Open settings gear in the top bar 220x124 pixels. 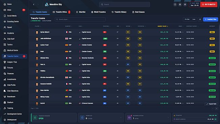point(185,4)
